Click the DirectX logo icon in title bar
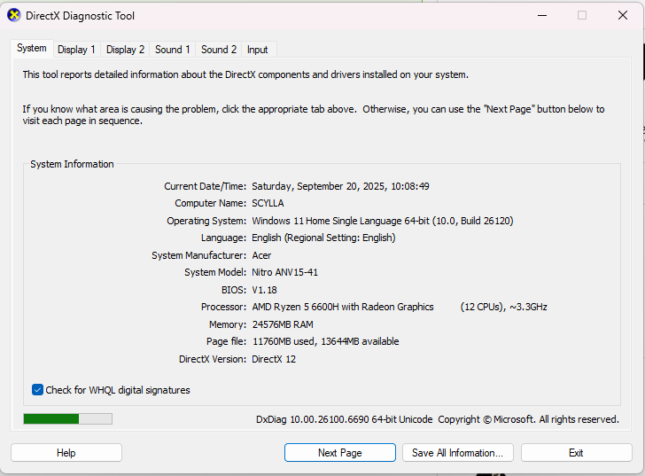 coord(13,16)
